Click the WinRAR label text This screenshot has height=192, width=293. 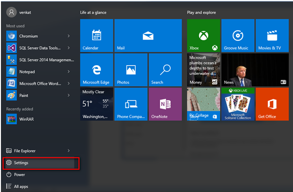26,119
